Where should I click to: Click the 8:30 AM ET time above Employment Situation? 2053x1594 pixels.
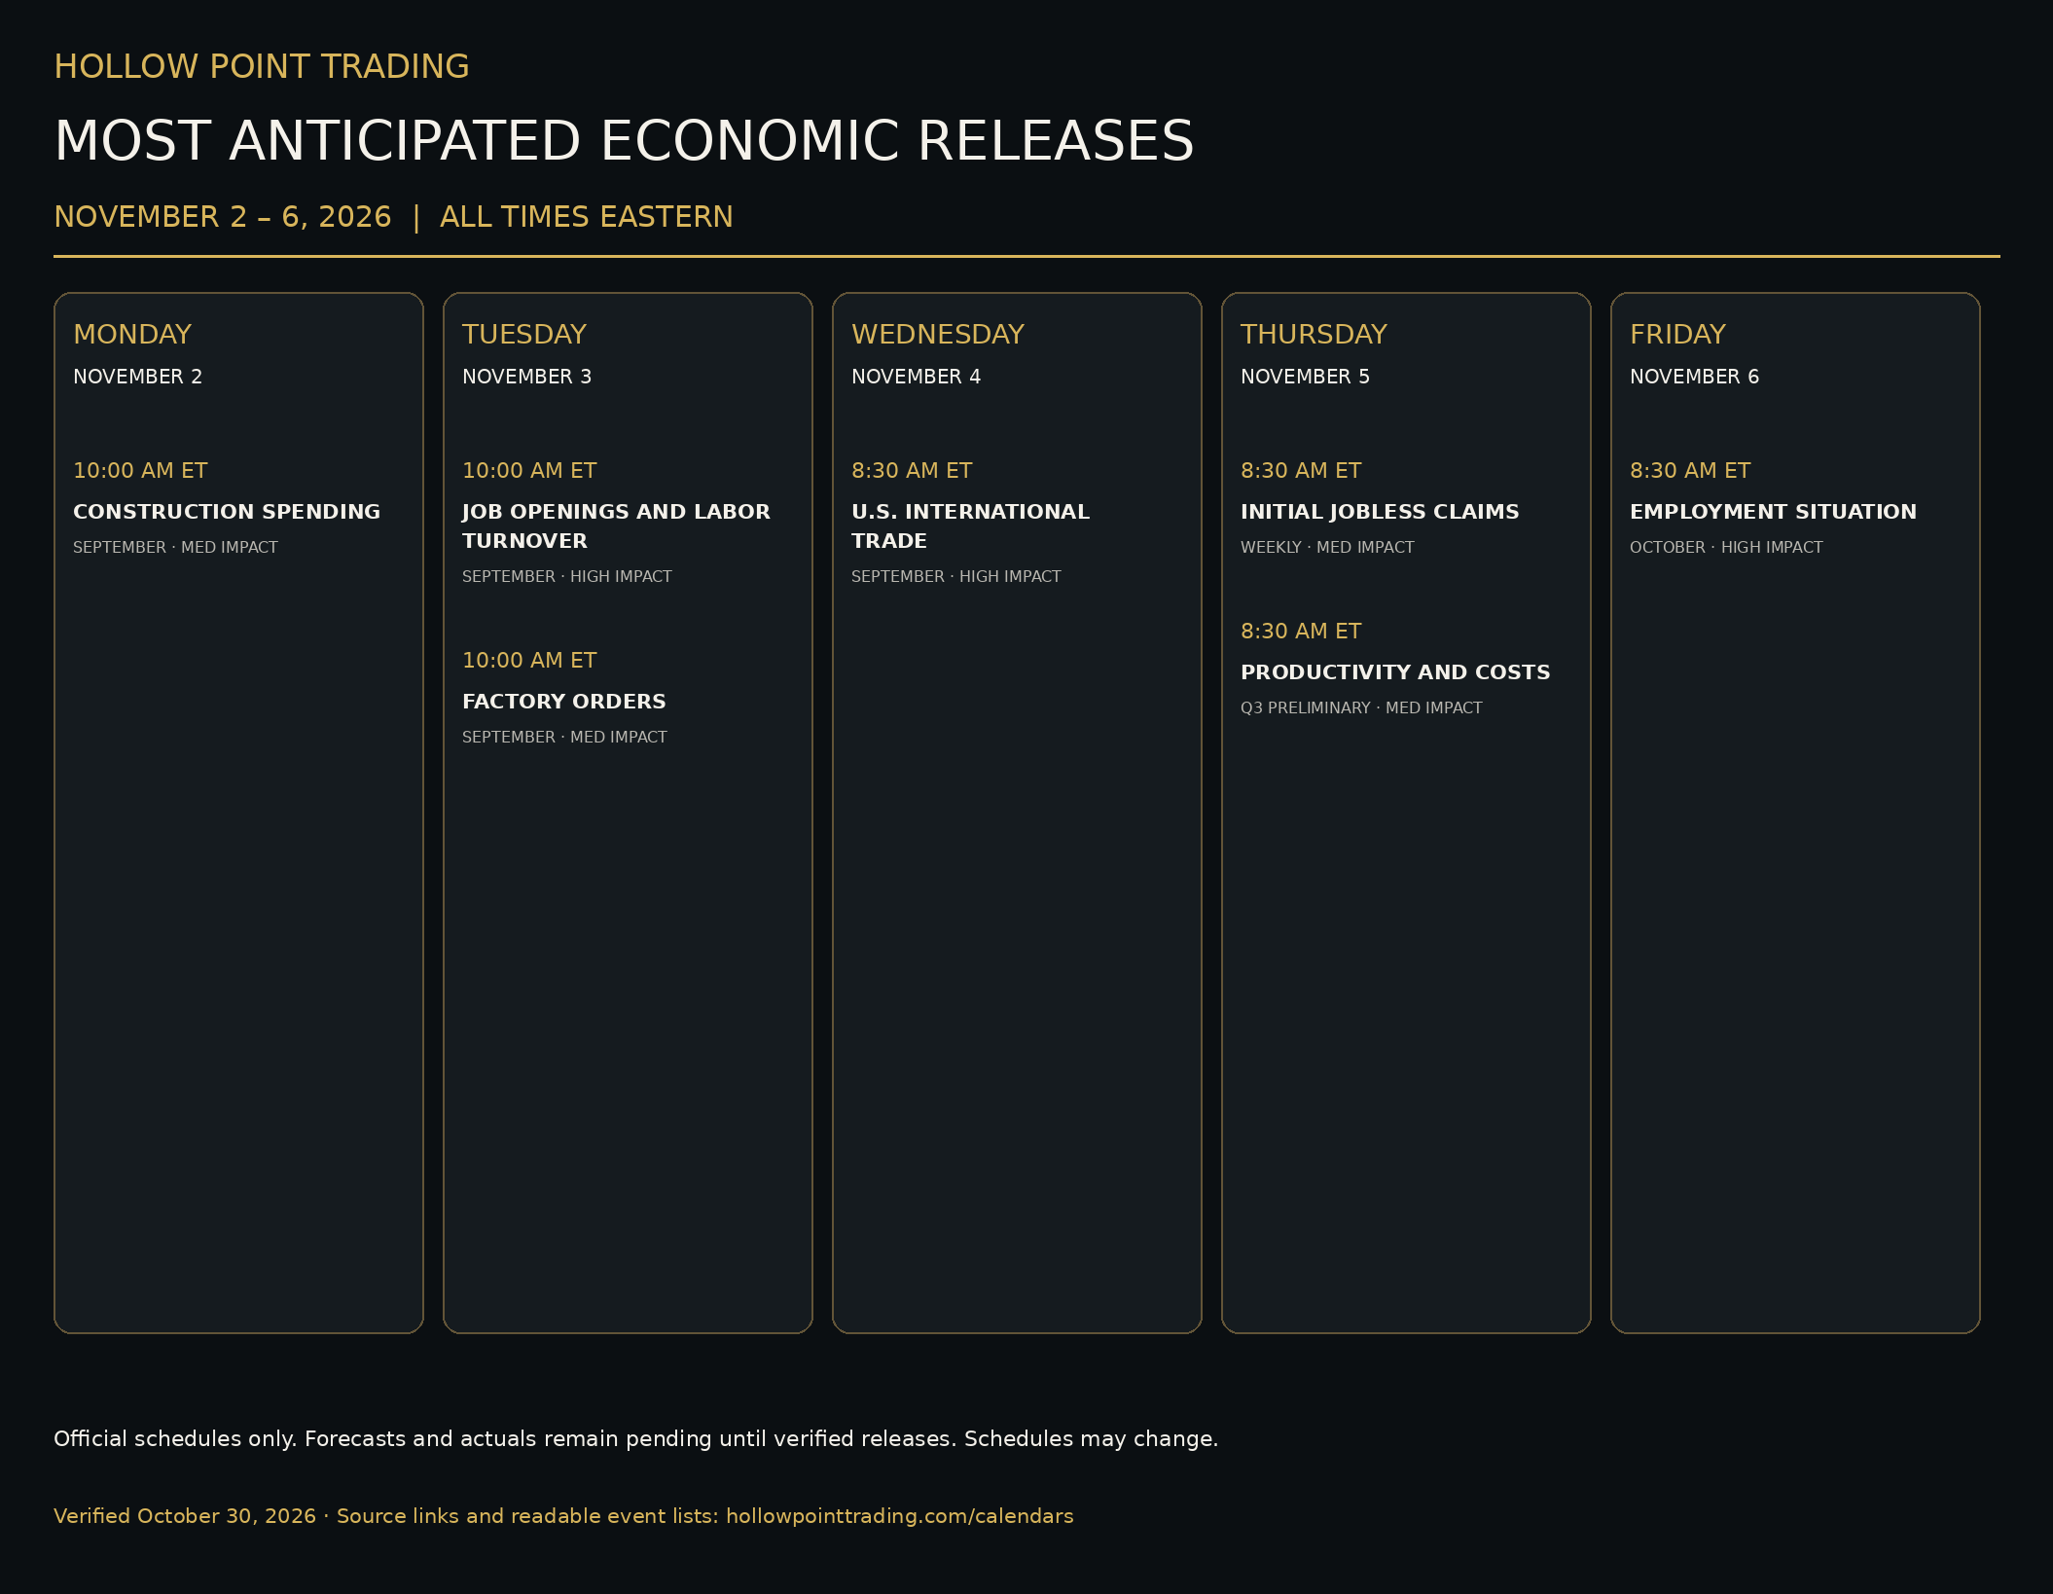(1690, 470)
